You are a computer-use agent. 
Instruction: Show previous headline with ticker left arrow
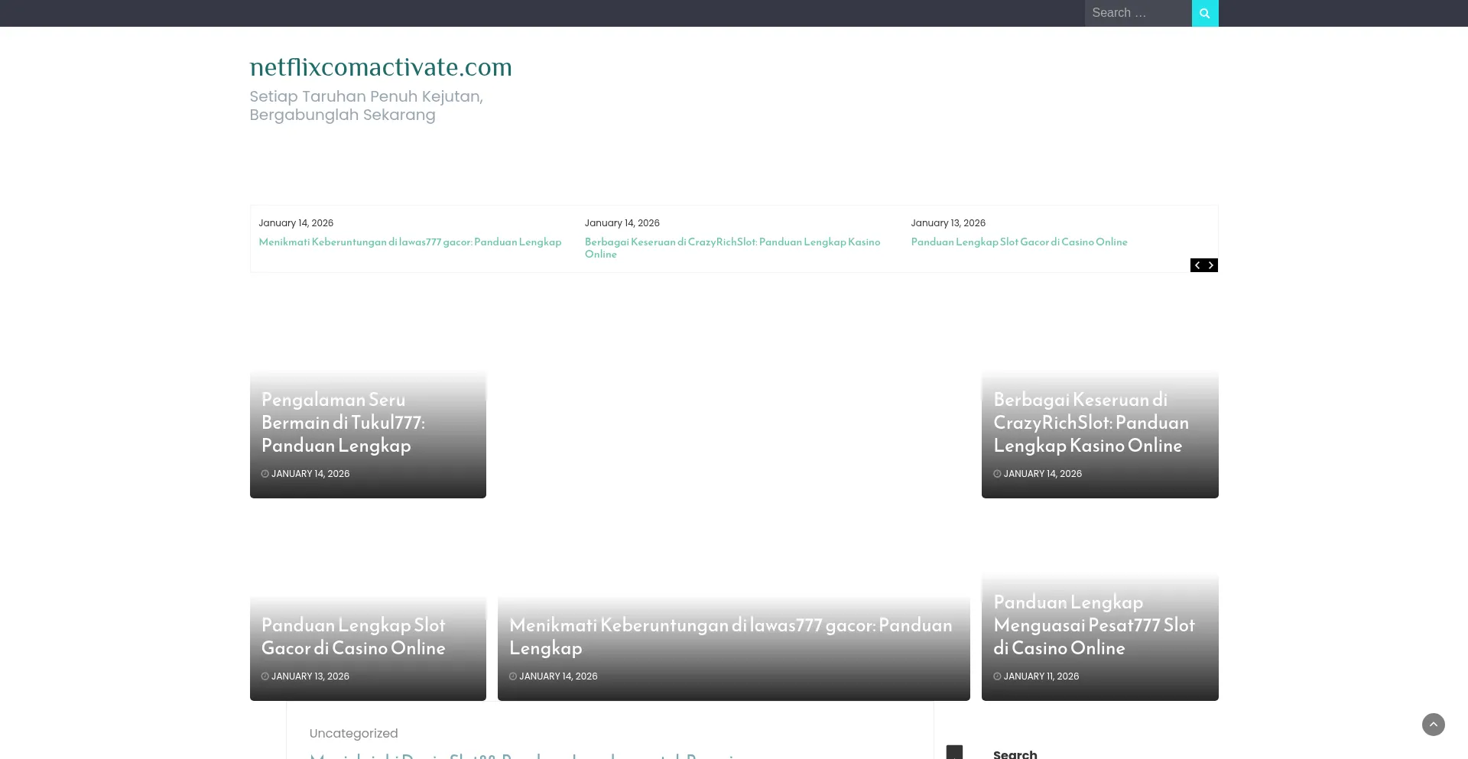(x=1197, y=265)
